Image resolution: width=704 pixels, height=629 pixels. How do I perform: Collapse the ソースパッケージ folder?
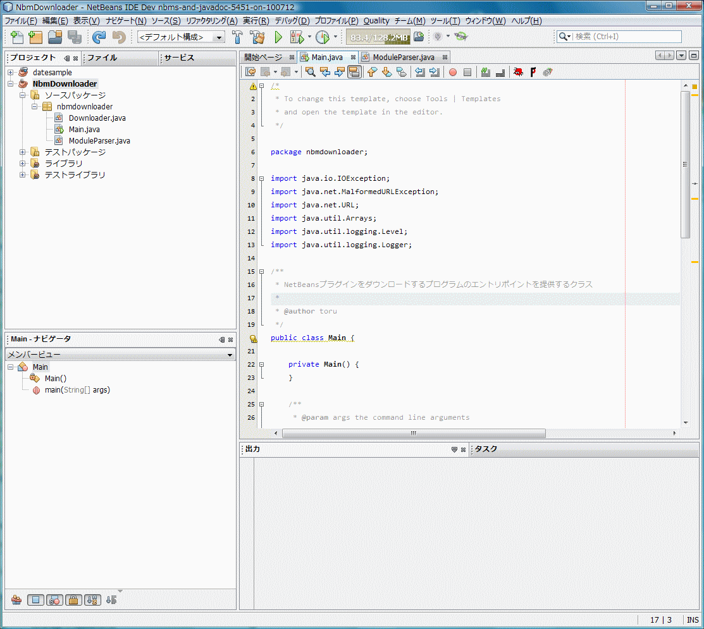pos(22,95)
